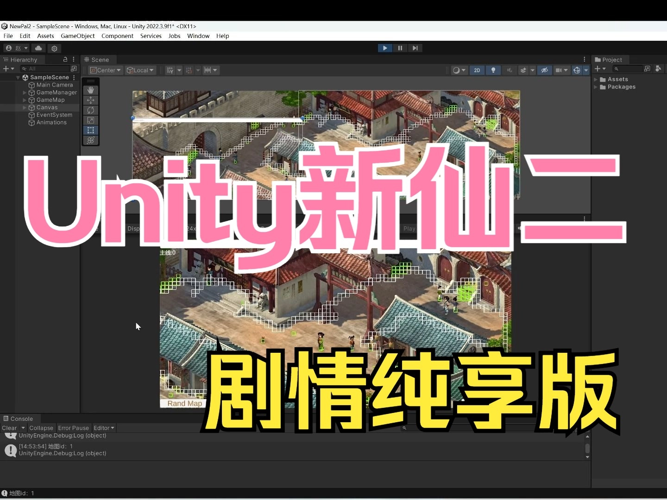
Task: Toggle 2D view mode in Scene
Action: 477,70
